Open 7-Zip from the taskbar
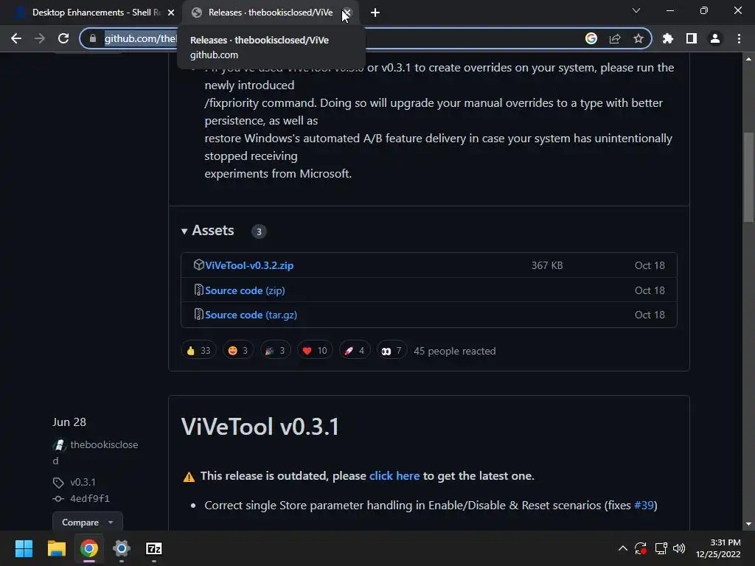 click(154, 548)
